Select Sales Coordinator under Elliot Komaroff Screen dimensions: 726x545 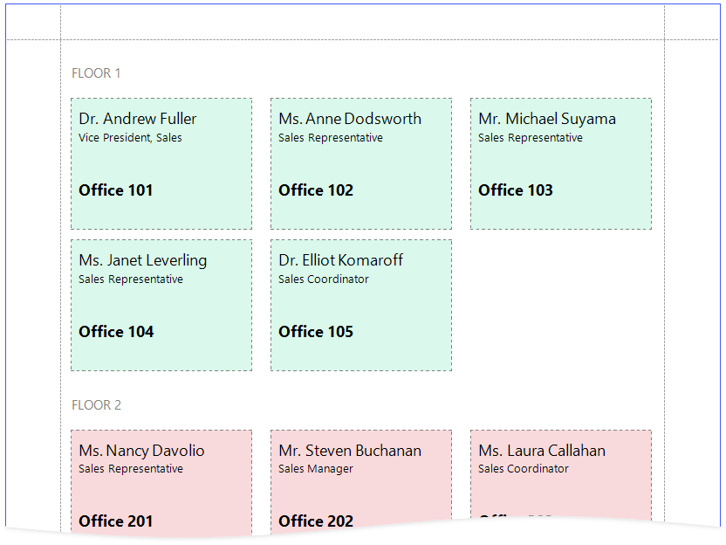324,279
